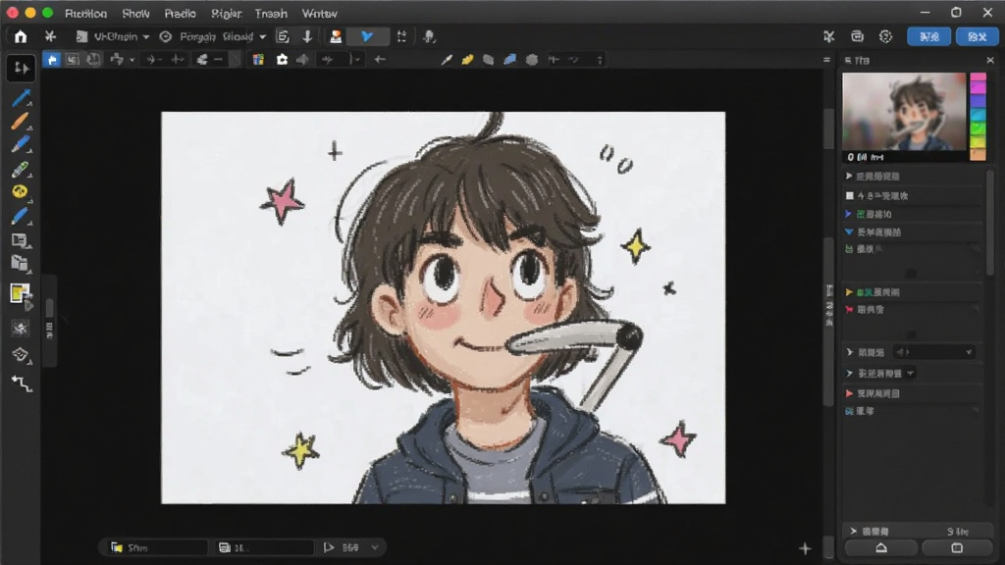
Task: Toggle the blue highlighted options bar button
Action: (52, 60)
